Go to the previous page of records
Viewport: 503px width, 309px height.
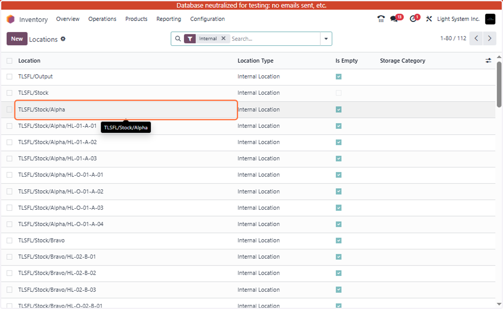(x=476, y=39)
